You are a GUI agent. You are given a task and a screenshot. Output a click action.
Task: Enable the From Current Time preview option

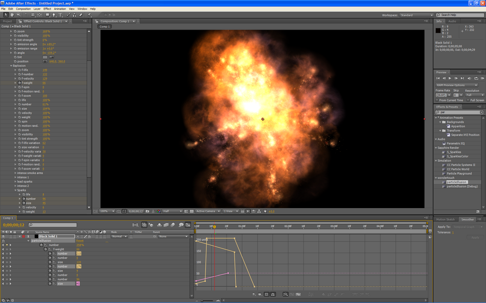[x=437, y=100]
